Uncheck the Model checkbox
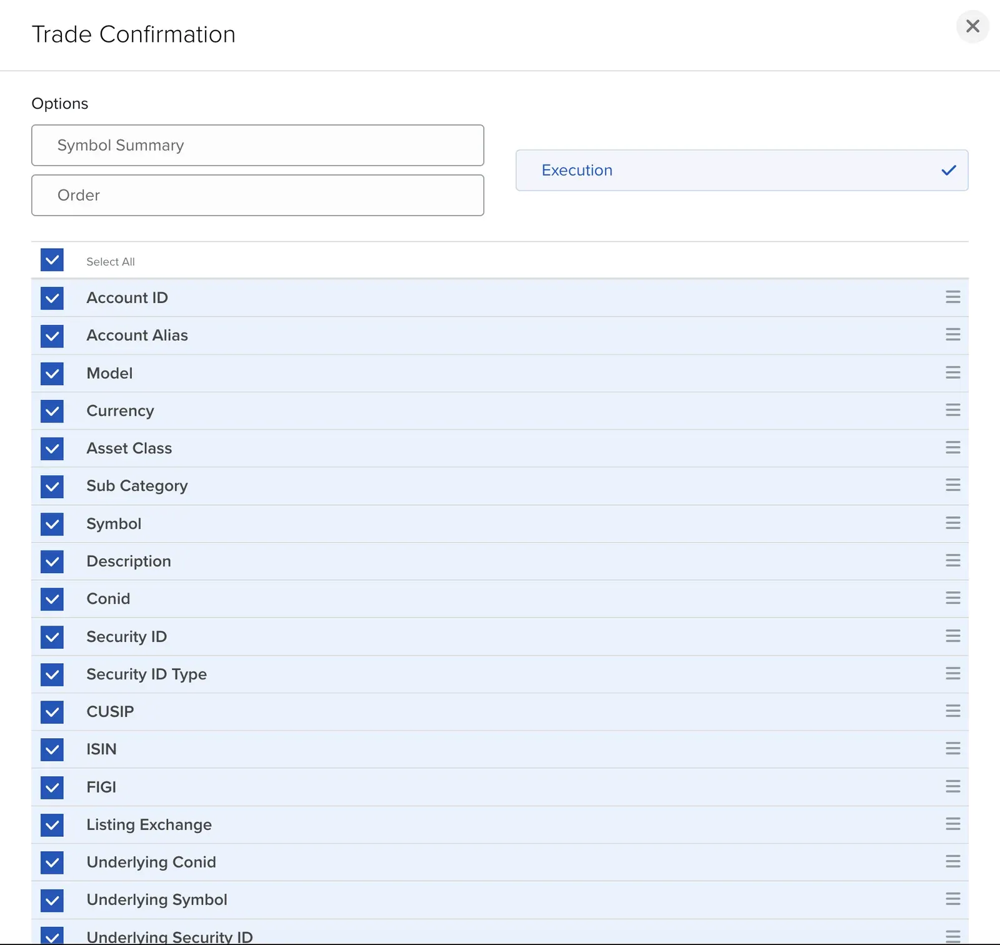 click(x=52, y=373)
